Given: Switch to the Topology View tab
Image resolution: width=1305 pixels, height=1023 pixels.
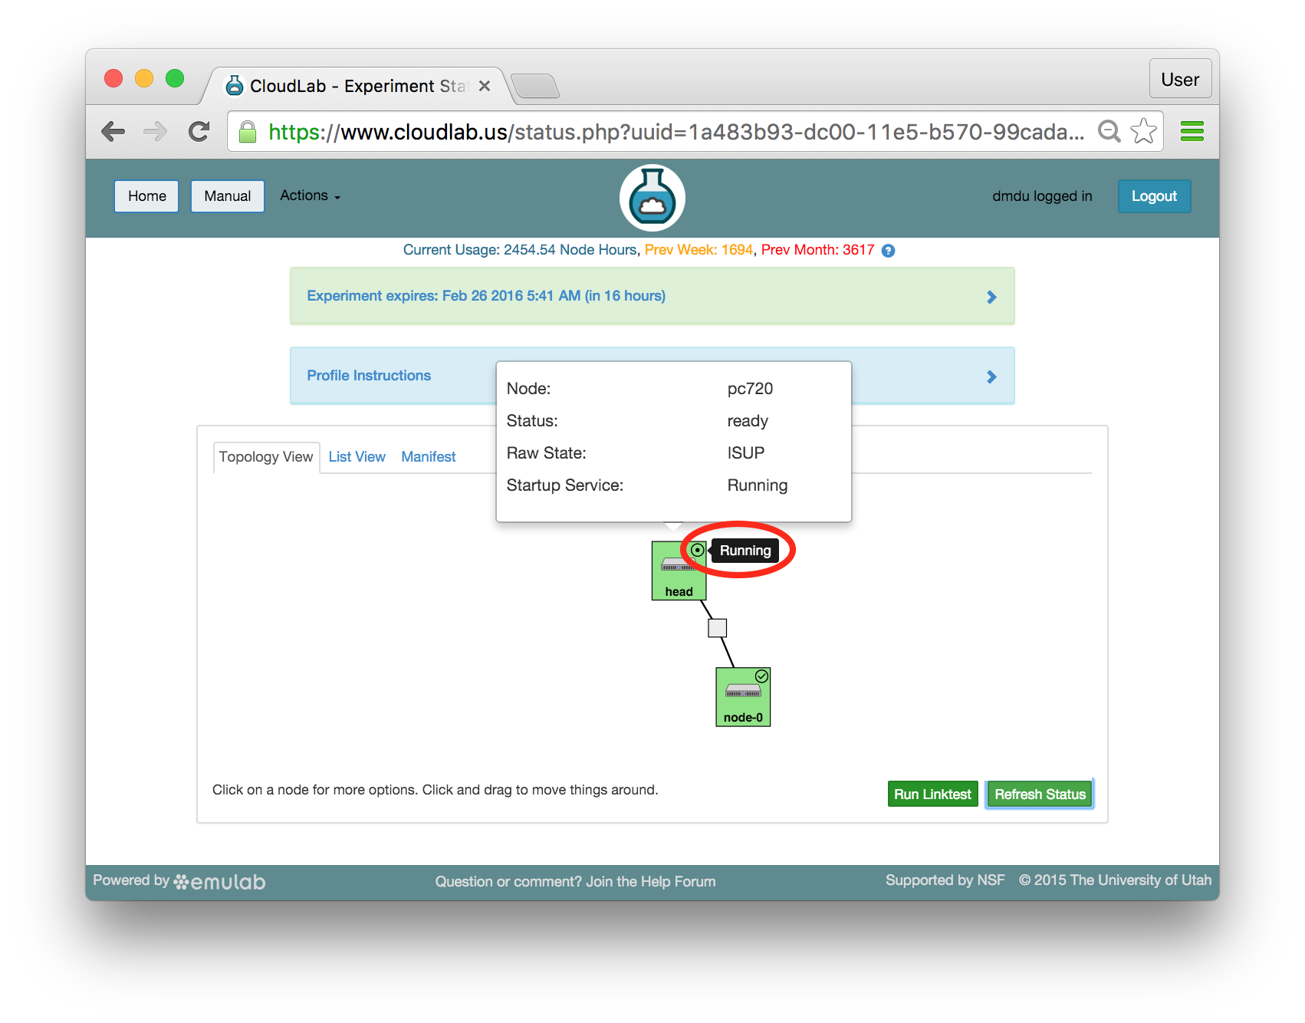Looking at the screenshot, I should tap(266, 457).
